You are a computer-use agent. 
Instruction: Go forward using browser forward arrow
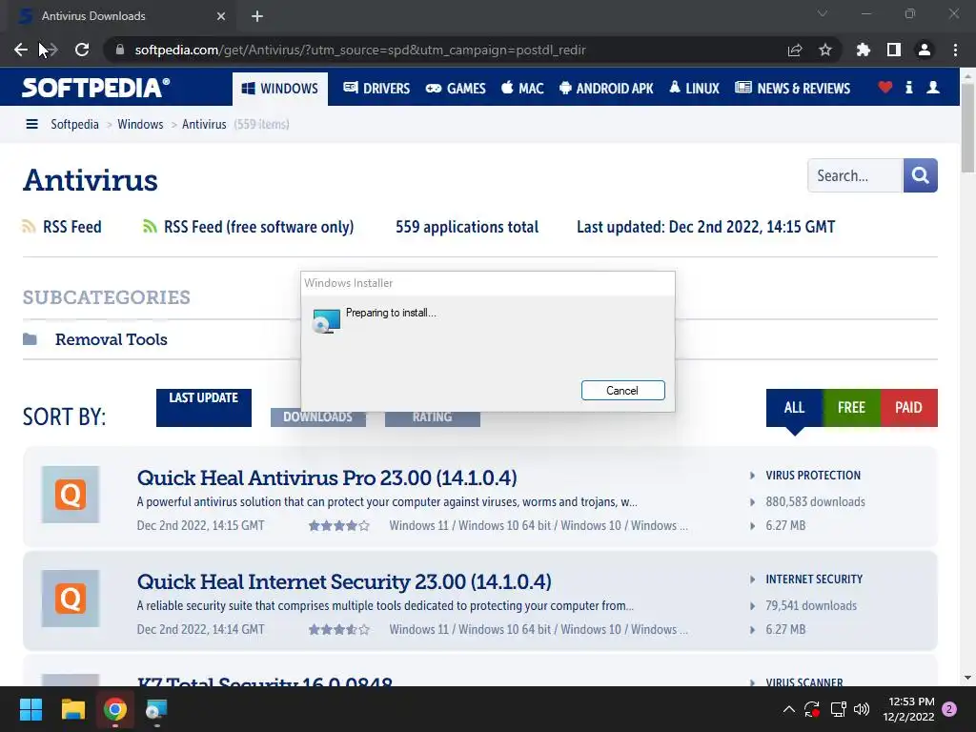click(x=51, y=50)
